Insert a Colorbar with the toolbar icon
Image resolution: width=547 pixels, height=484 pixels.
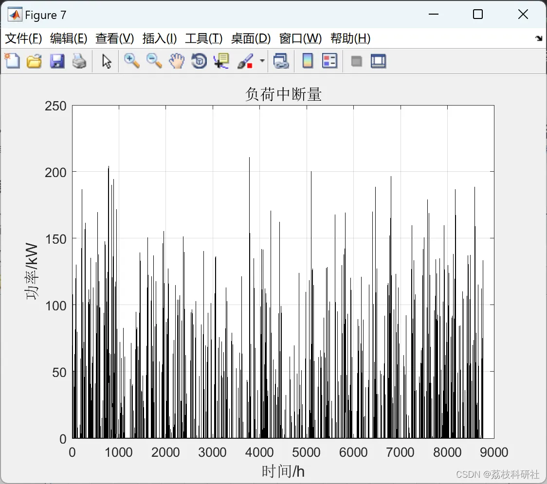pos(308,61)
